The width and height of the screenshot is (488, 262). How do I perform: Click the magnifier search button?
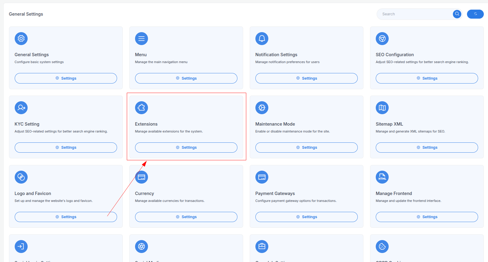point(457,14)
